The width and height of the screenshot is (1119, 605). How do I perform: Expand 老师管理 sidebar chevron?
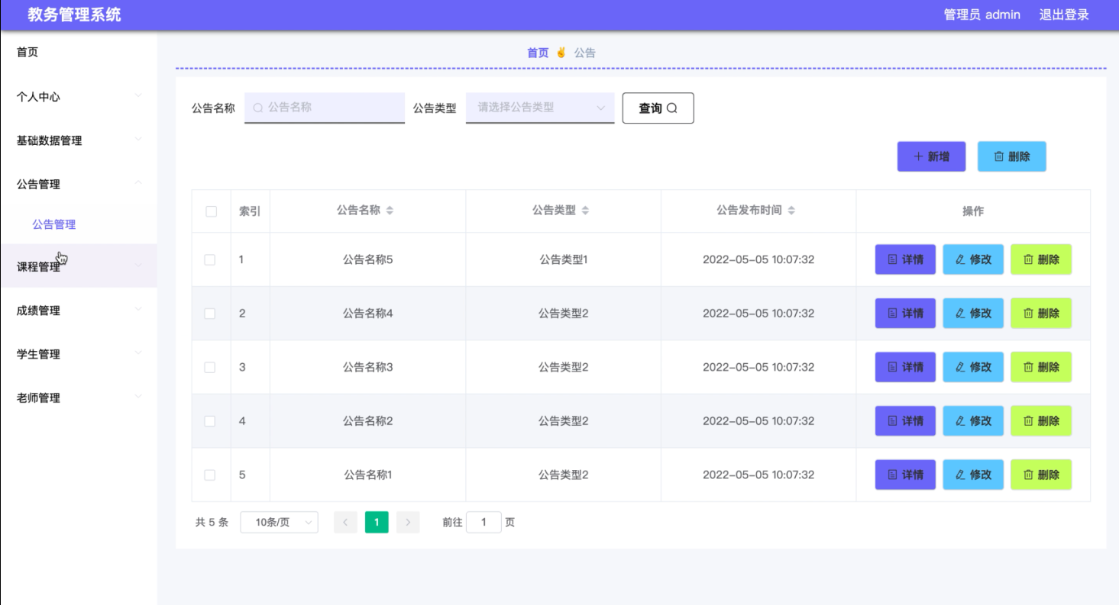(138, 396)
